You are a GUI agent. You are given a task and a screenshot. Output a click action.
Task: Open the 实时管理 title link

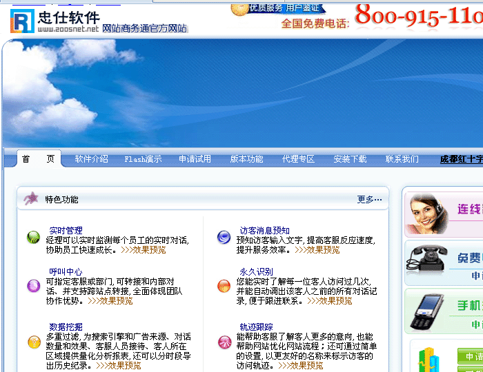pos(66,230)
